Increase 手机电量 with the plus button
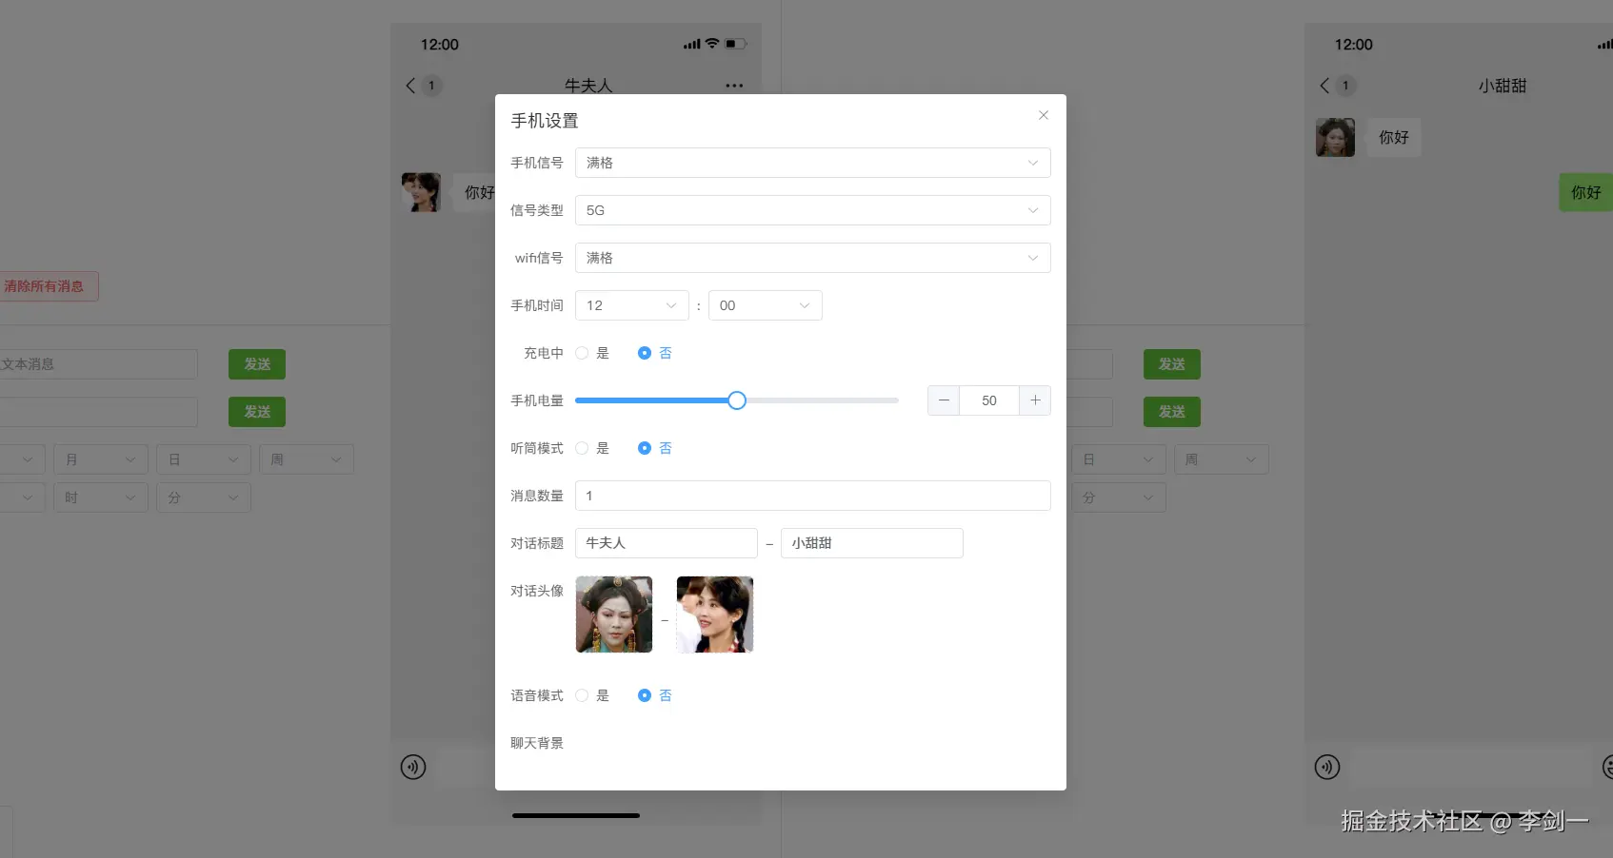Image resolution: width=1613 pixels, height=858 pixels. point(1035,400)
